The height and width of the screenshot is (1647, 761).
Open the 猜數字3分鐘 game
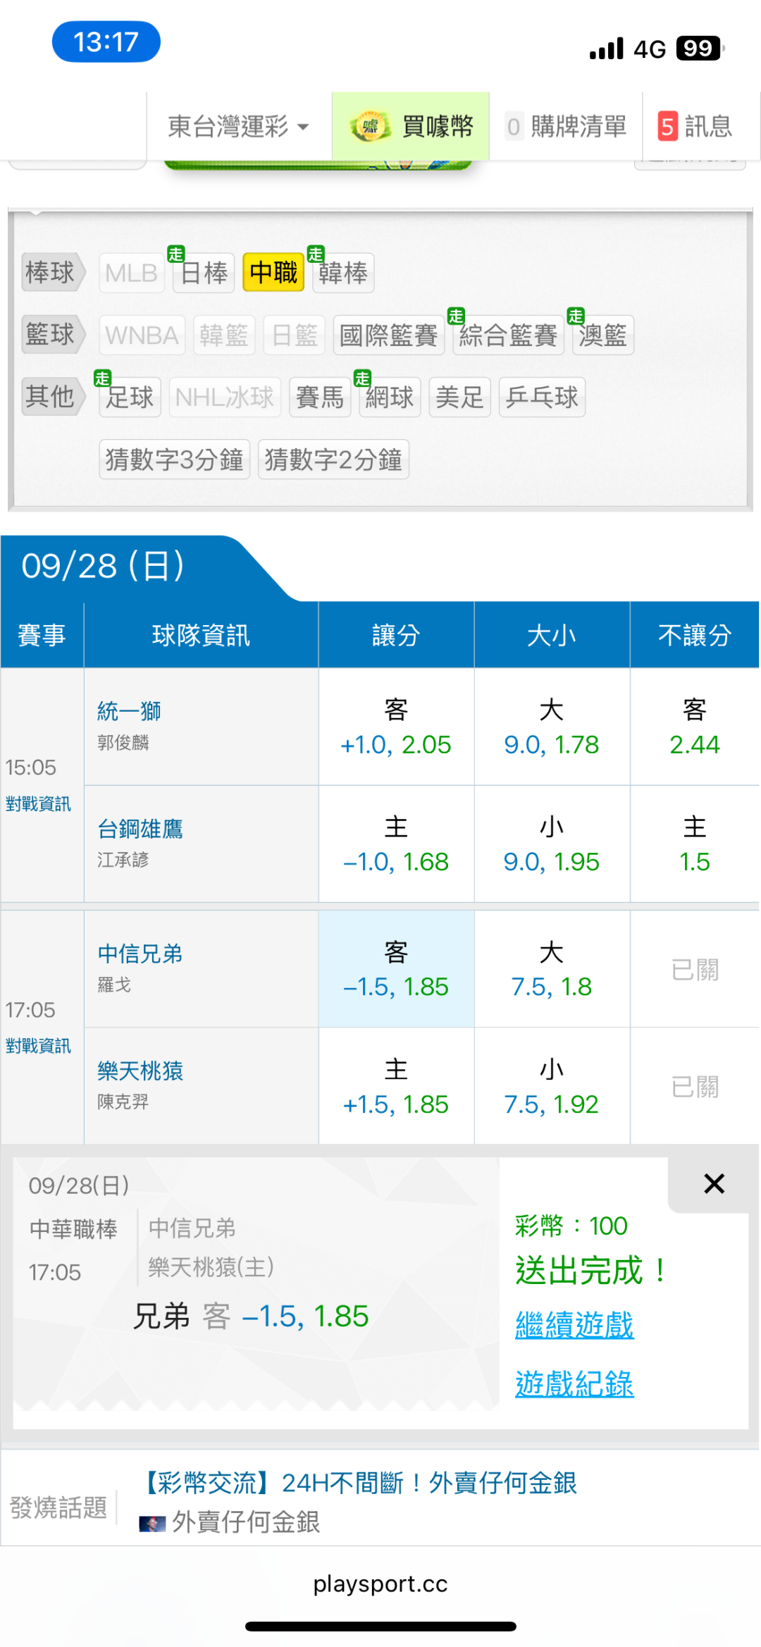point(174,459)
